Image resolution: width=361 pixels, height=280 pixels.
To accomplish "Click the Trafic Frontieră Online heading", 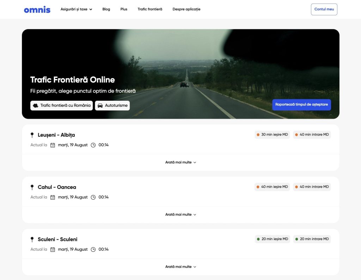I will coord(73,80).
